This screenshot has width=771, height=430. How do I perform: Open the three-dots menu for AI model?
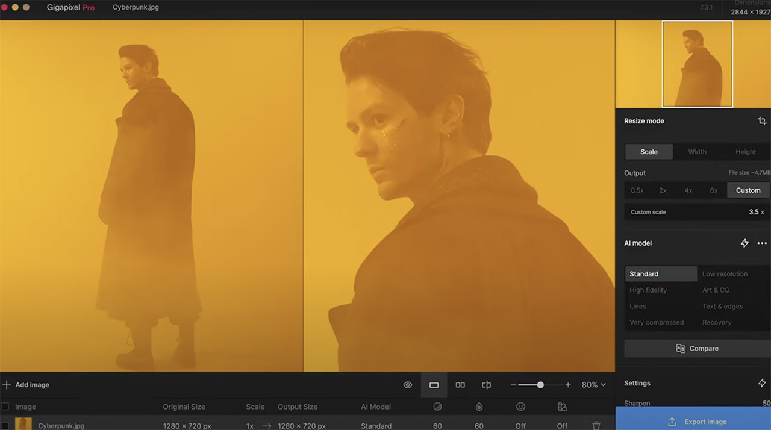(x=762, y=243)
